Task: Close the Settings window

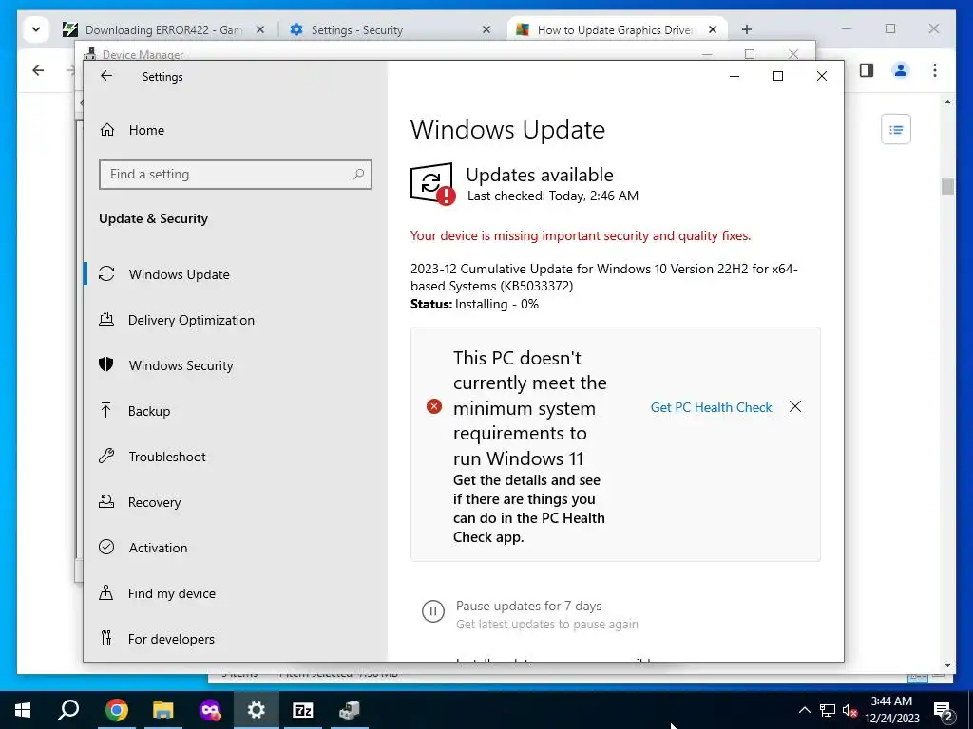Action: [x=822, y=76]
